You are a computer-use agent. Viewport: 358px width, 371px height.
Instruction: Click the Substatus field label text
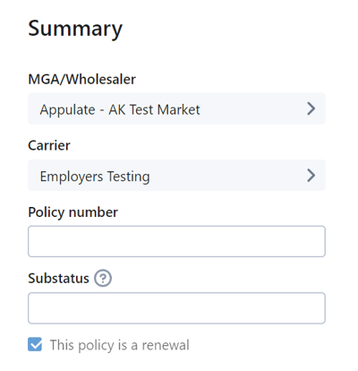tap(58, 279)
